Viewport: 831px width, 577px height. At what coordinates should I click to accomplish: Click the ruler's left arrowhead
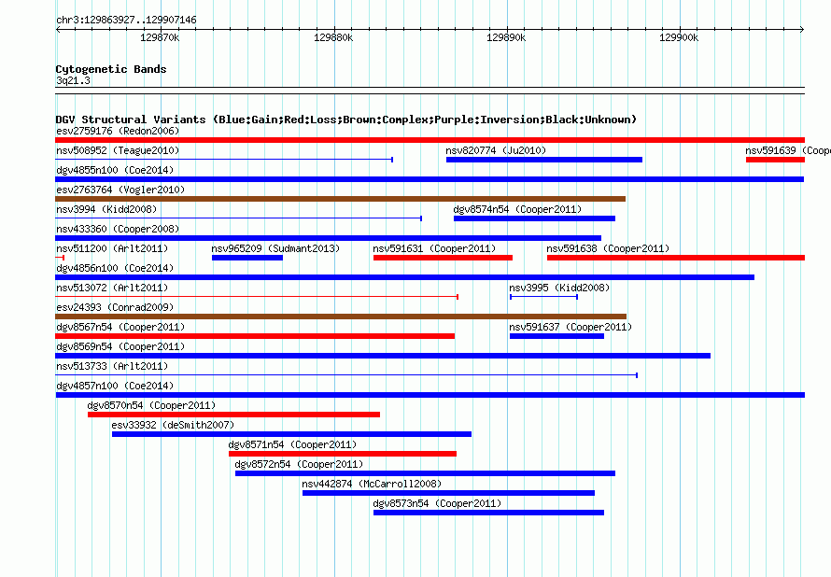pos(58,30)
